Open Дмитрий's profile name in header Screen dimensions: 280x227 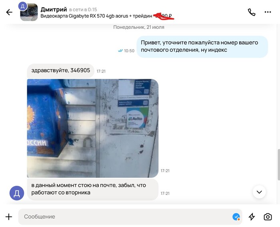(54, 9)
